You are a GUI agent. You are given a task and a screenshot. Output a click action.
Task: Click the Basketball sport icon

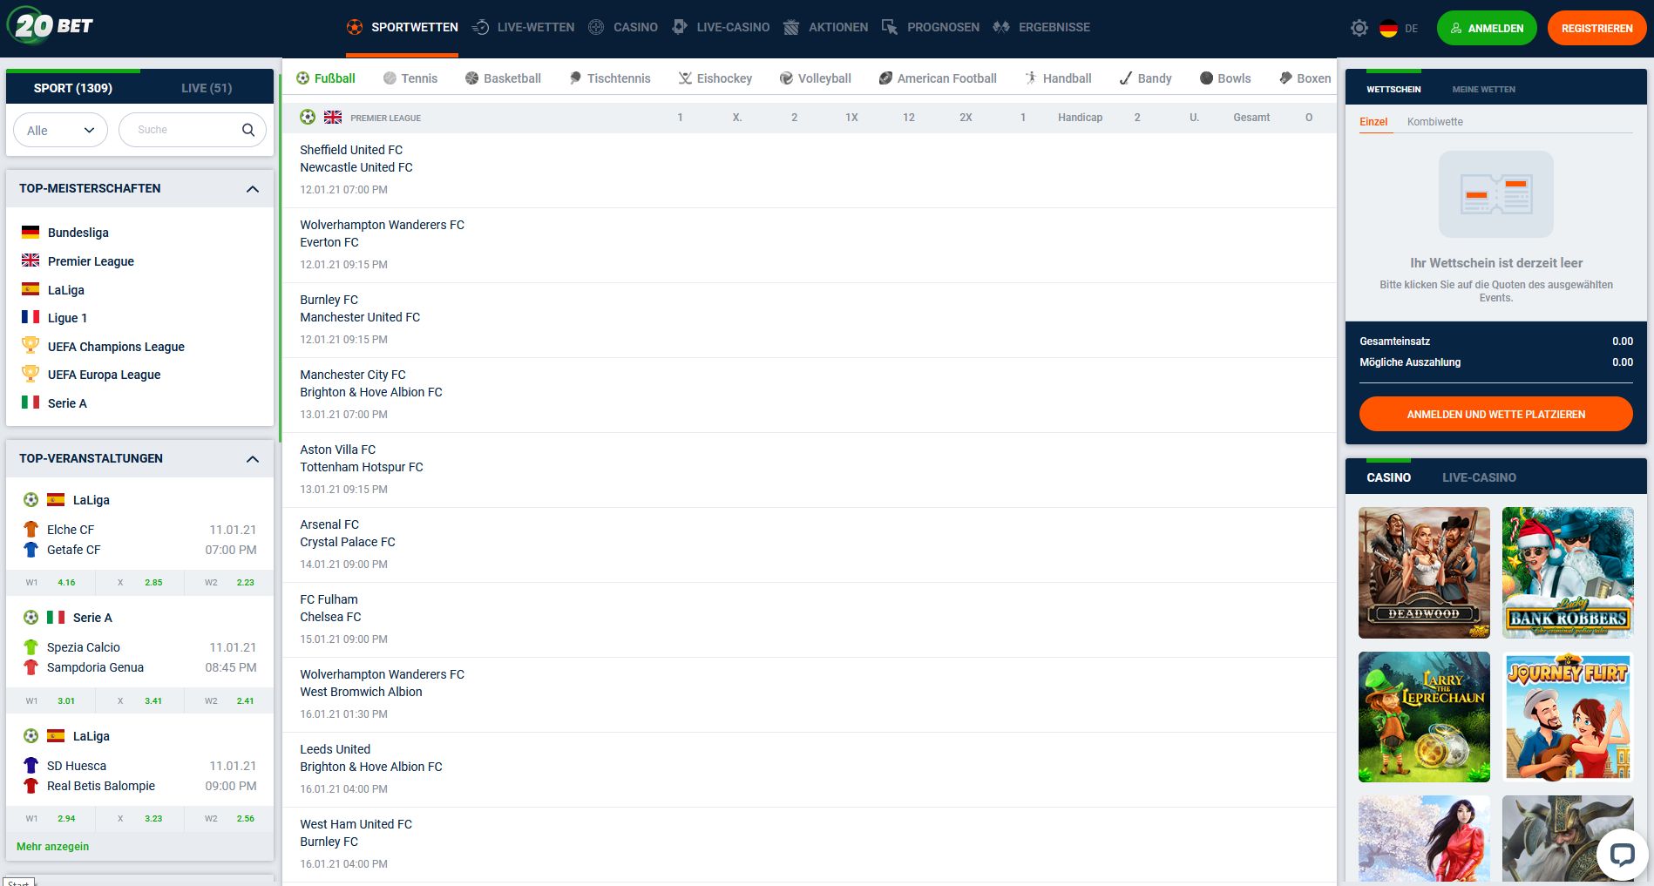[x=471, y=78]
